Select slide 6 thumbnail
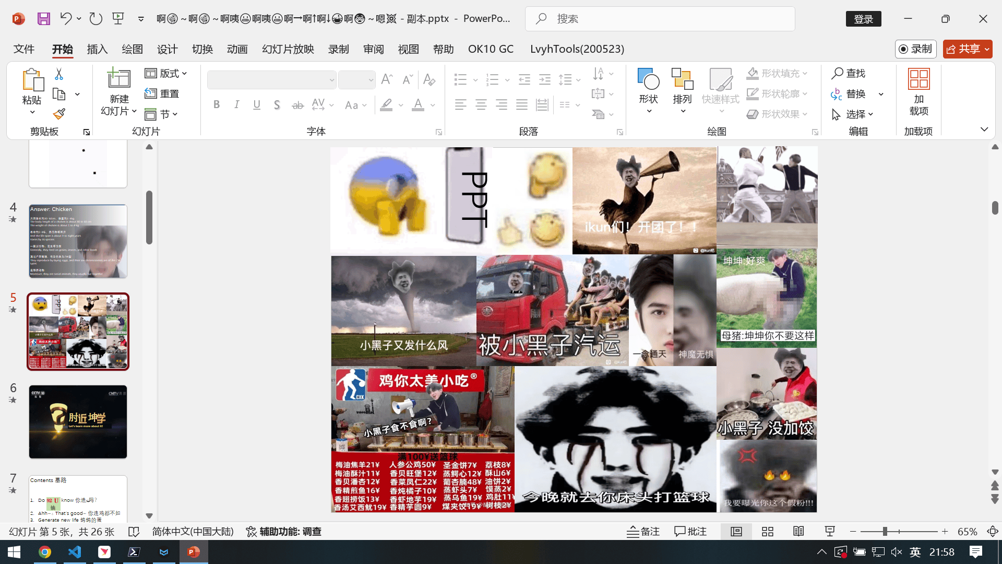The image size is (1002, 564). [78, 422]
